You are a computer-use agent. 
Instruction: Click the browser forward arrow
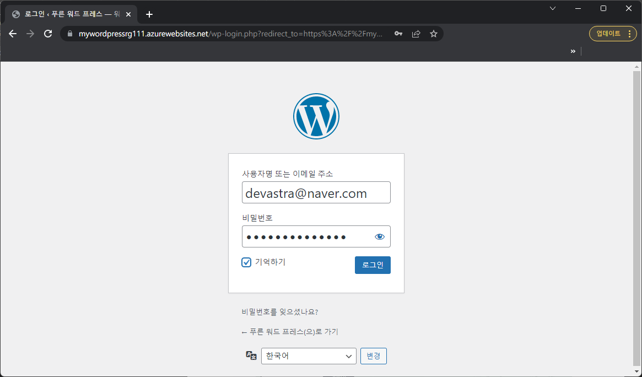click(x=30, y=34)
